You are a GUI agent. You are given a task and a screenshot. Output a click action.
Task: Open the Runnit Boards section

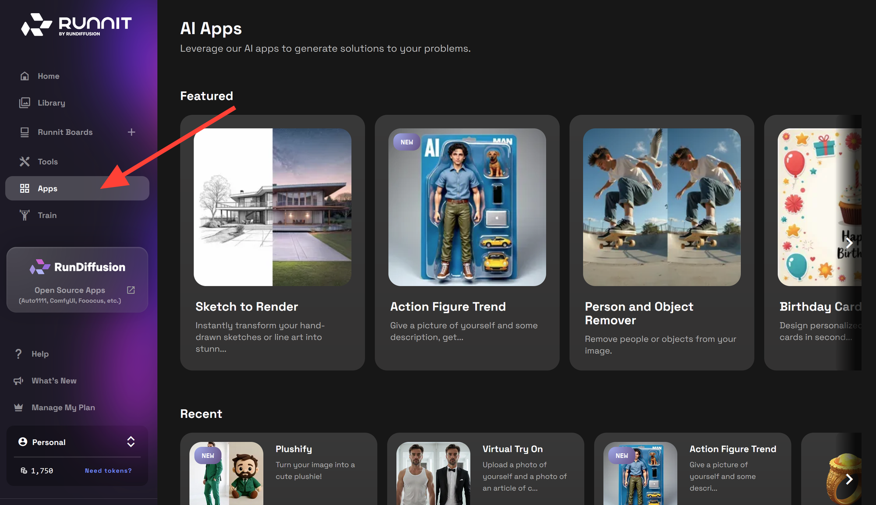point(65,132)
